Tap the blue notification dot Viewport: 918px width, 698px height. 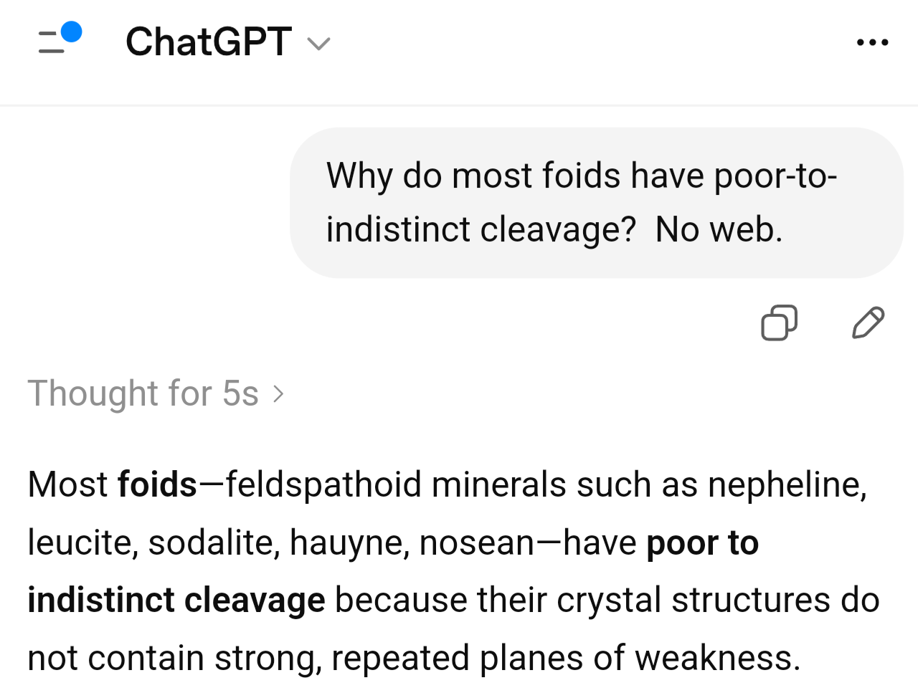tap(72, 32)
